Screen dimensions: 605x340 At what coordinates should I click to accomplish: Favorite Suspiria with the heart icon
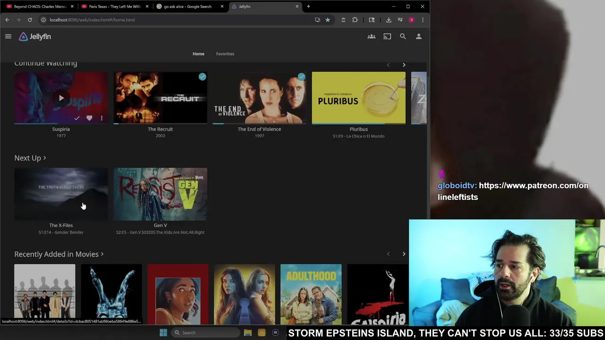point(89,118)
